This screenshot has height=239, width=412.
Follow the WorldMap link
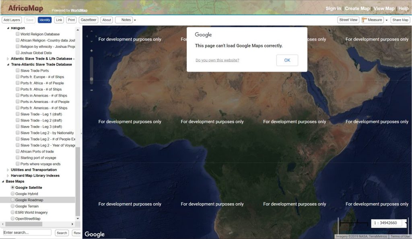(79, 10)
